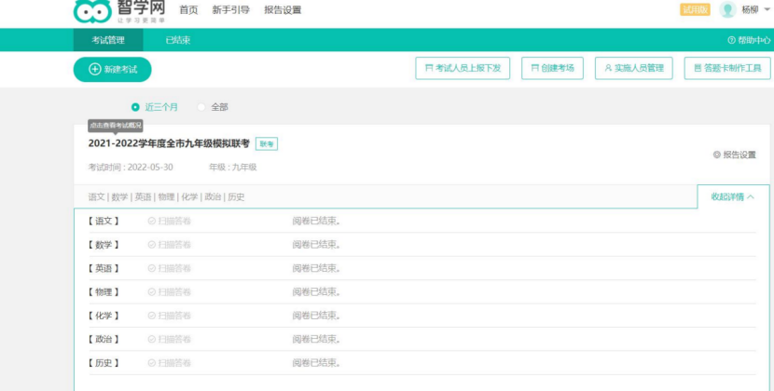This screenshot has height=391, width=774.
Task: Open 答题卡制作工具
Action: (x=726, y=68)
